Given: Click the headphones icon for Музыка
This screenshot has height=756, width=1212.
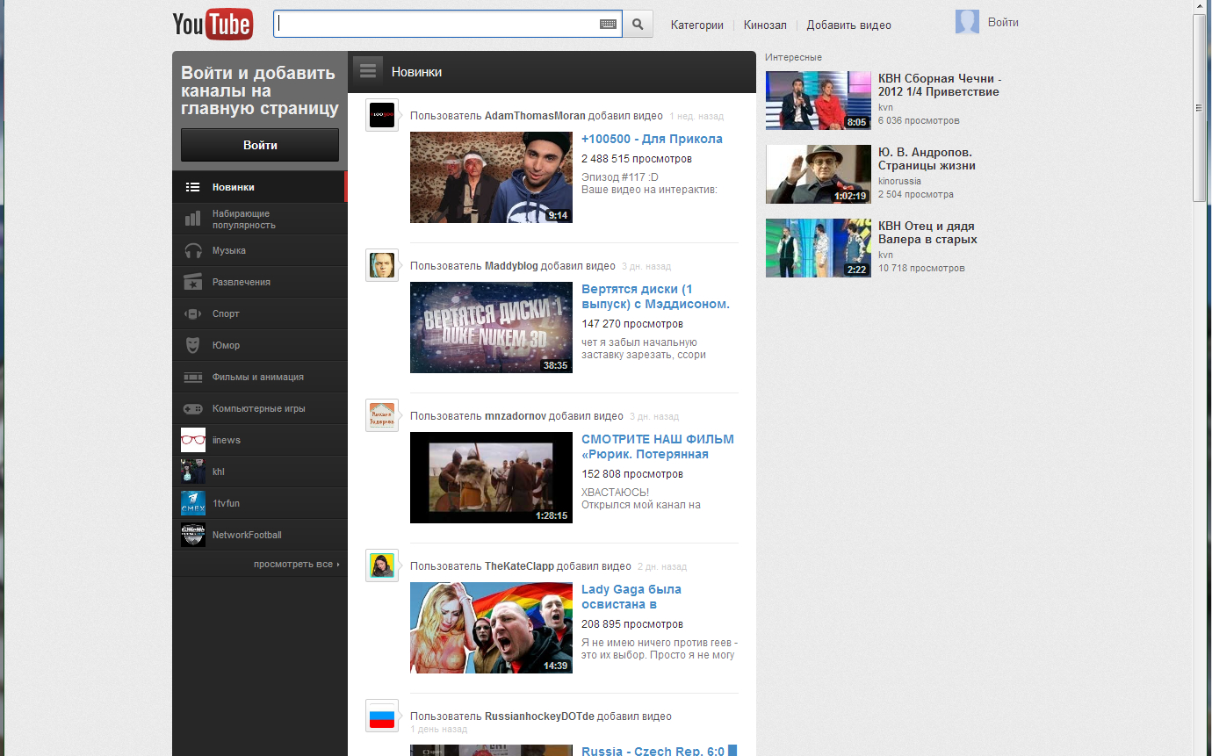Looking at the screenshot, I should pyautogui.click(x=192, y=250).
